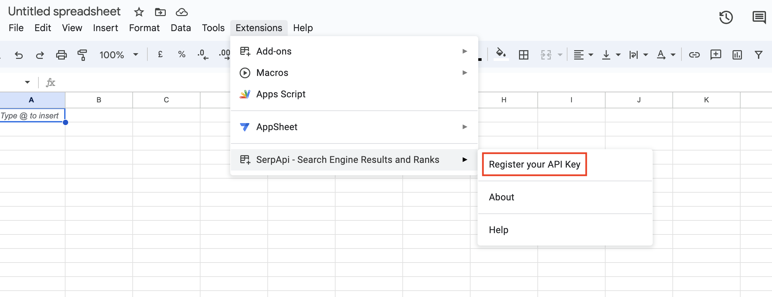This screenshot has width=772, height=297.
Task: Print the spreadsheet using printer icon
Action: point(61,55)
